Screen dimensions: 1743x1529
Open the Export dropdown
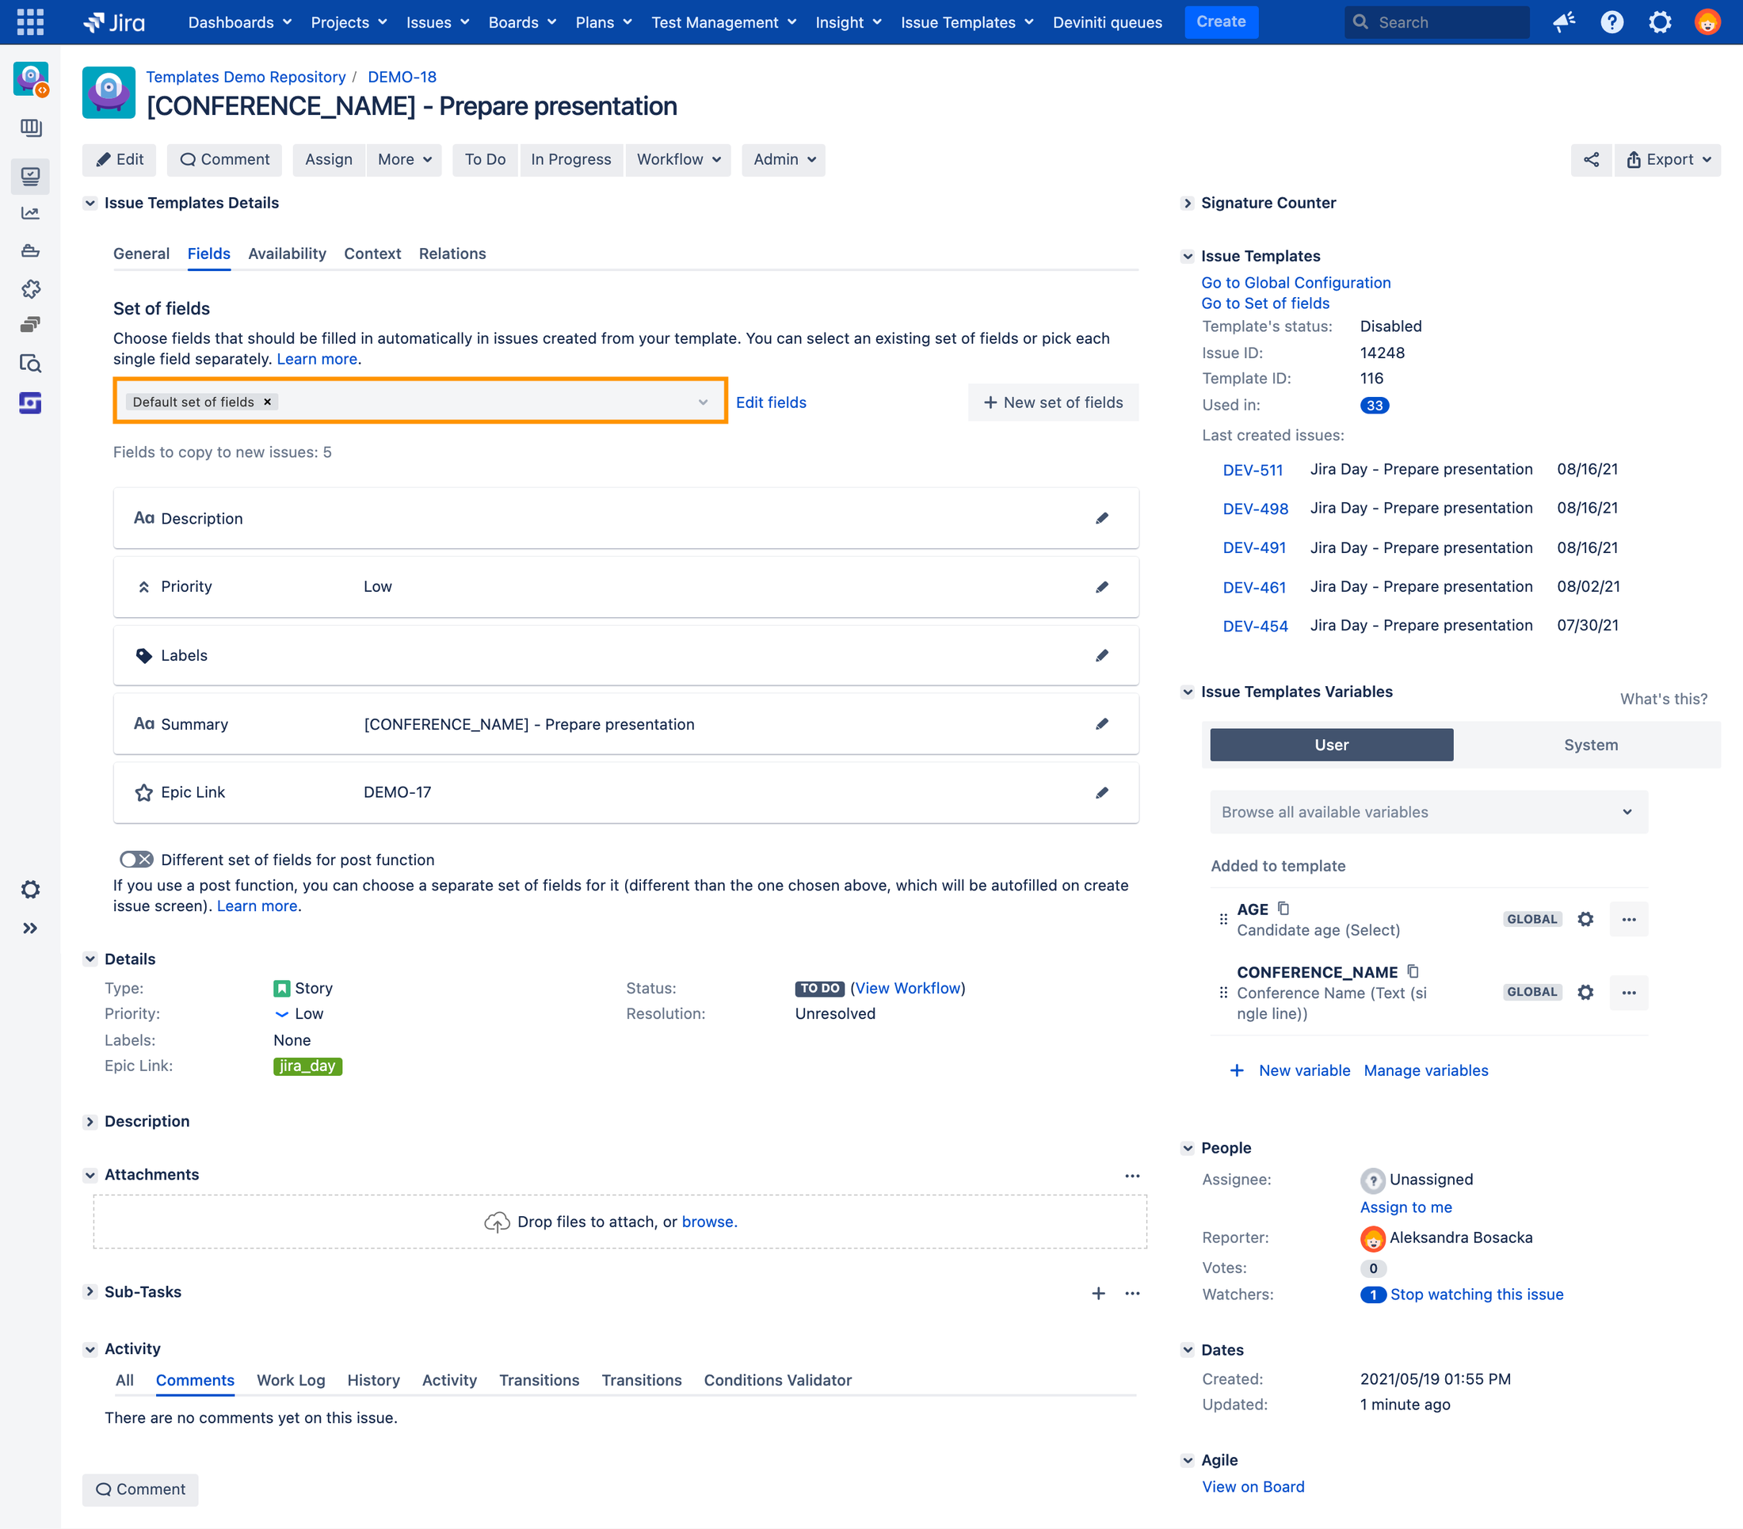click(1668, 159)
